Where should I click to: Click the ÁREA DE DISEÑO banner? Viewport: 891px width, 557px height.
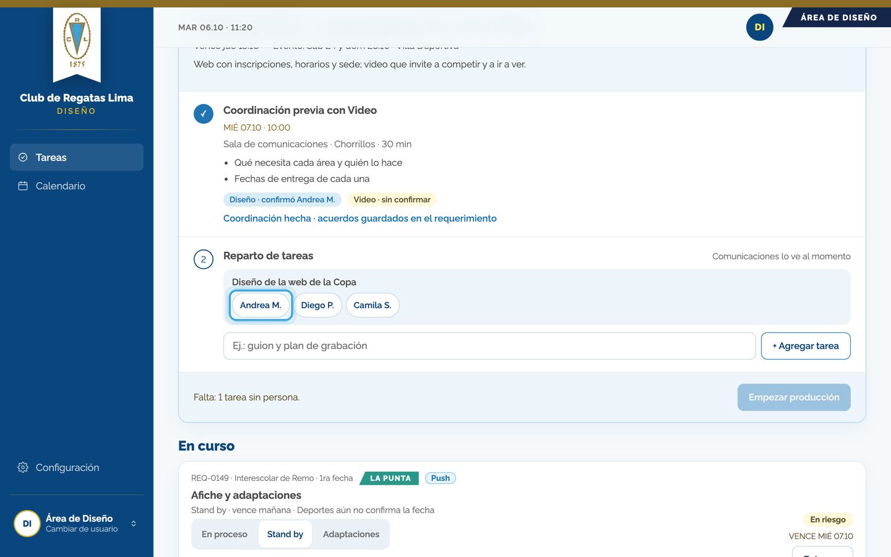coord(838,17)
